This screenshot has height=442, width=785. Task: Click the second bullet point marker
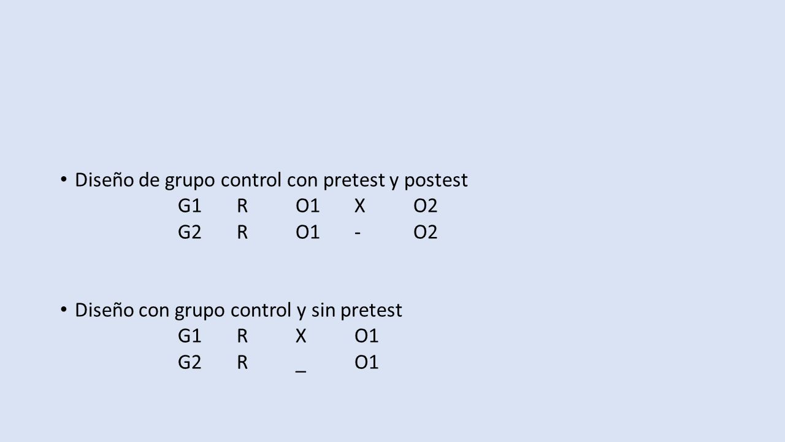(x=63, y=310)
